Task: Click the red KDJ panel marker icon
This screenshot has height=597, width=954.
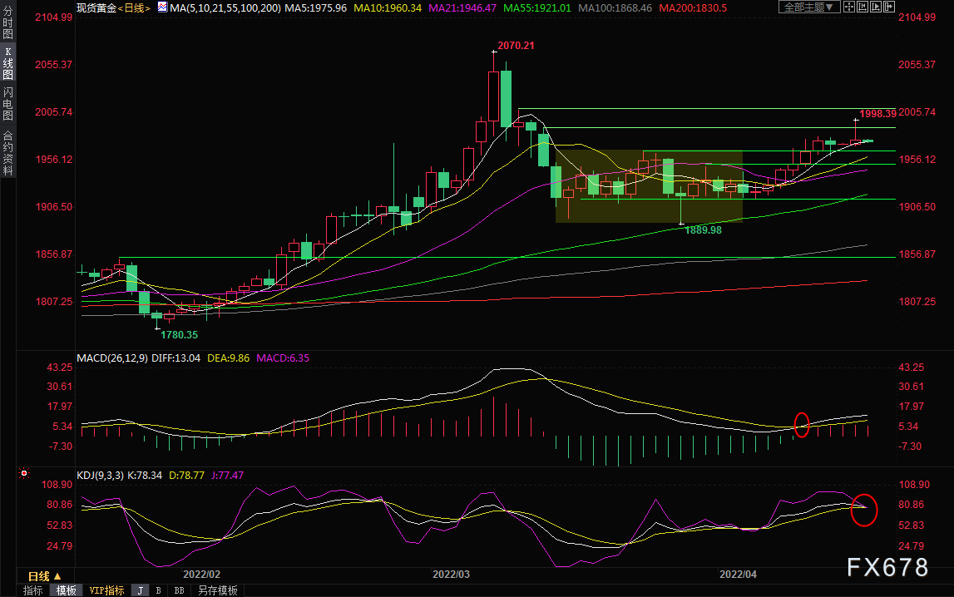Action: (x=24, y=473)
